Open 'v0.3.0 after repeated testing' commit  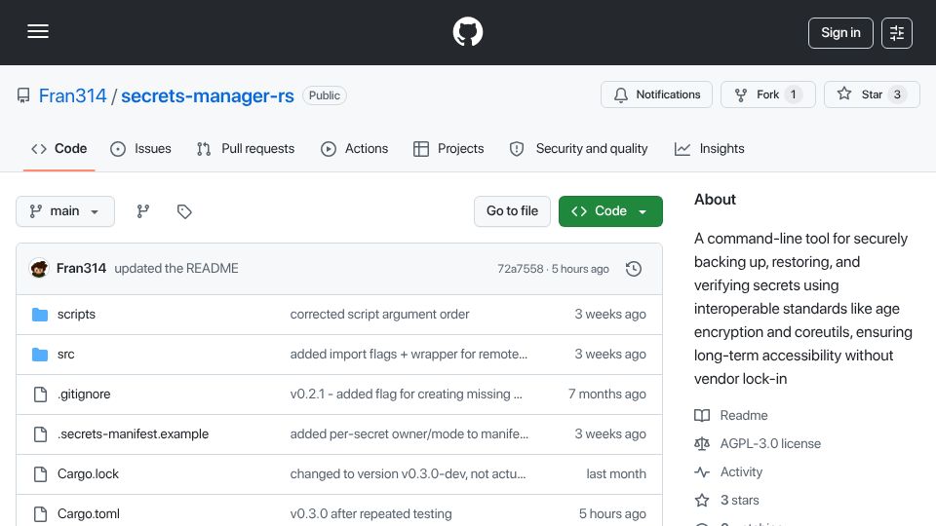[370, 514]
